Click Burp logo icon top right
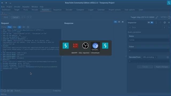The image size is (171, 96). click(169, 3)
